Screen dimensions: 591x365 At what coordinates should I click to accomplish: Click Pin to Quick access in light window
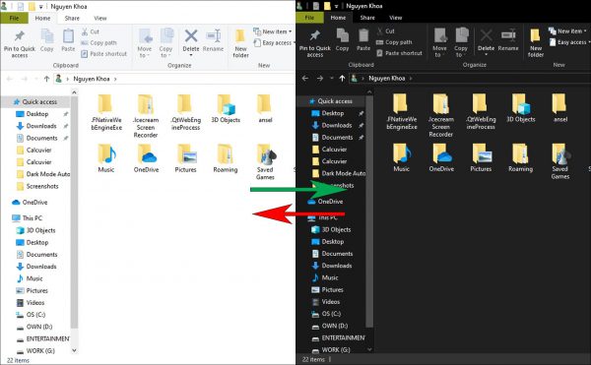coord(20,44)
